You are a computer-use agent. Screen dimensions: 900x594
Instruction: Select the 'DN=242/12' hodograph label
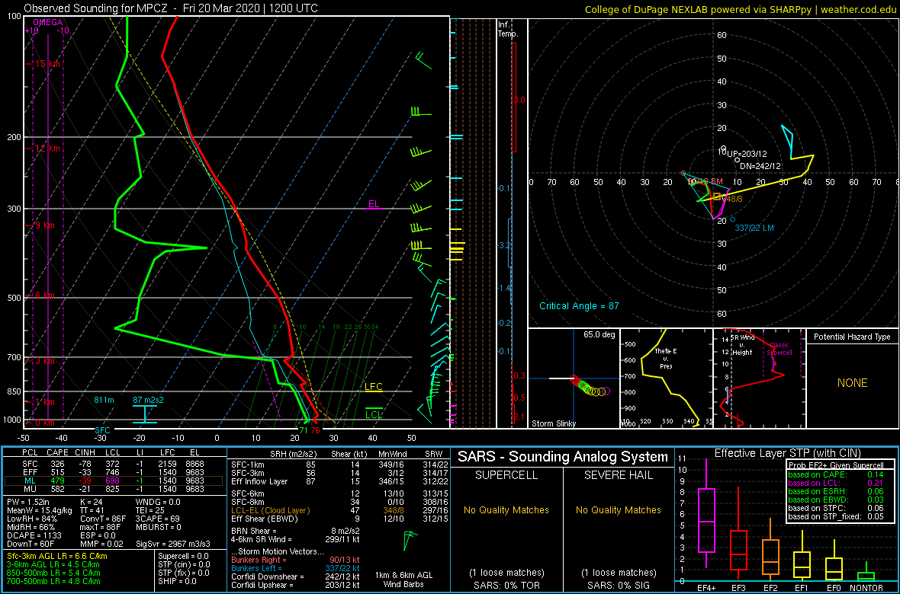[x=760, y=166]
